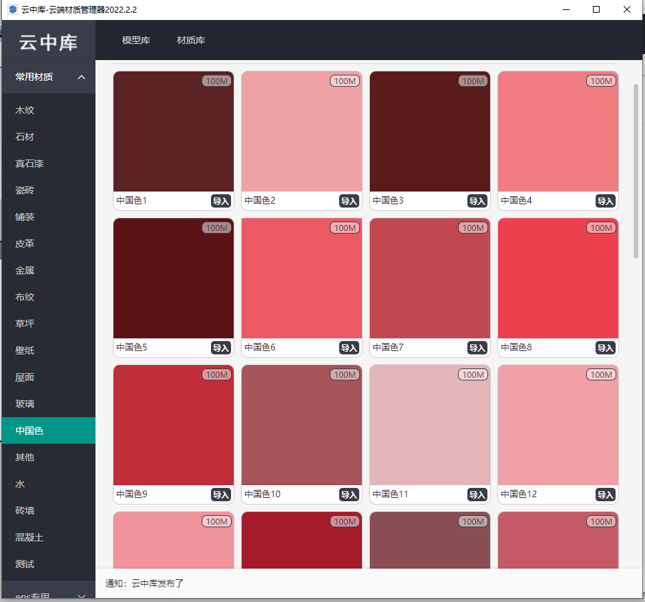Pick the 中国色5 dark burgundy swatch

[x=174, y=278]
